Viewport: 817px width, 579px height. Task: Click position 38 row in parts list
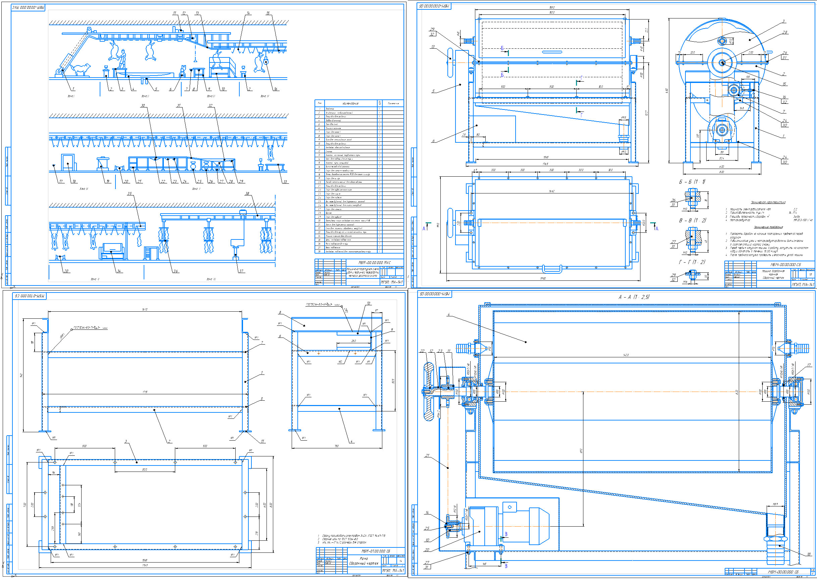tap(359, 251)
